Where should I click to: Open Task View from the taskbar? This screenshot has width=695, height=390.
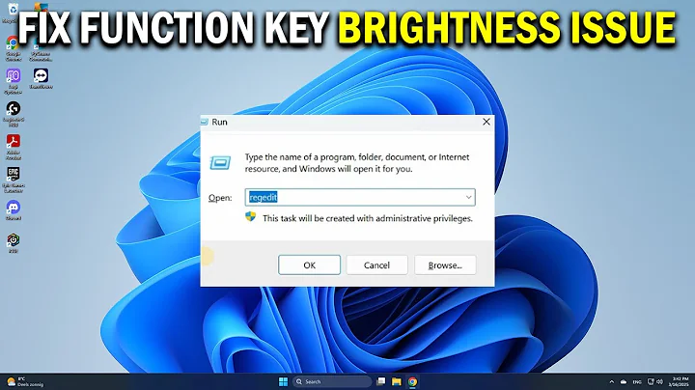pos(380,381)
